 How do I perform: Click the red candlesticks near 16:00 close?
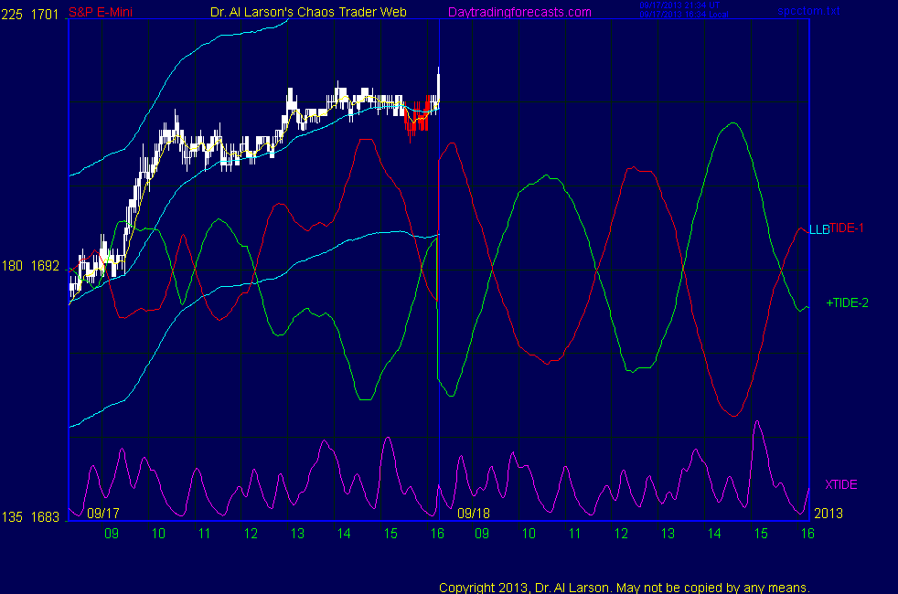(416, 119)
